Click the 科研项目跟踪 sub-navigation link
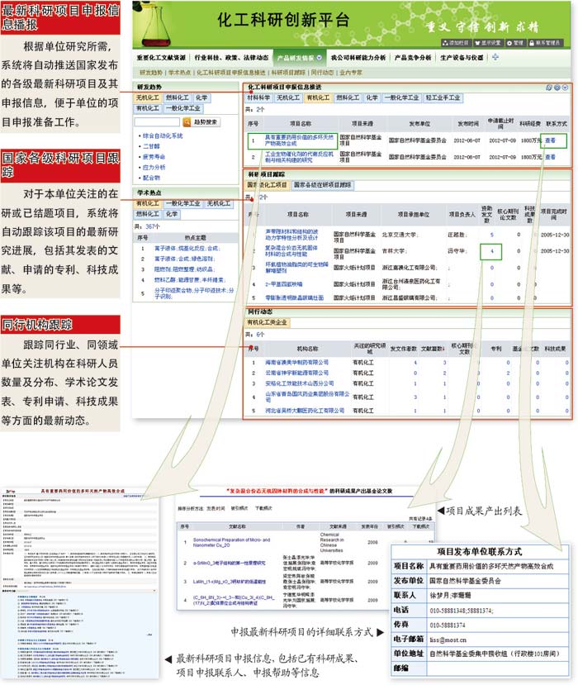Screen dimensions: 578x685 [x=288, y=72]
